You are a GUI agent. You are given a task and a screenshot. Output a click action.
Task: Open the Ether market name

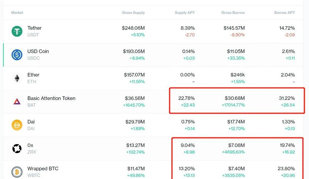click(33, 75)
